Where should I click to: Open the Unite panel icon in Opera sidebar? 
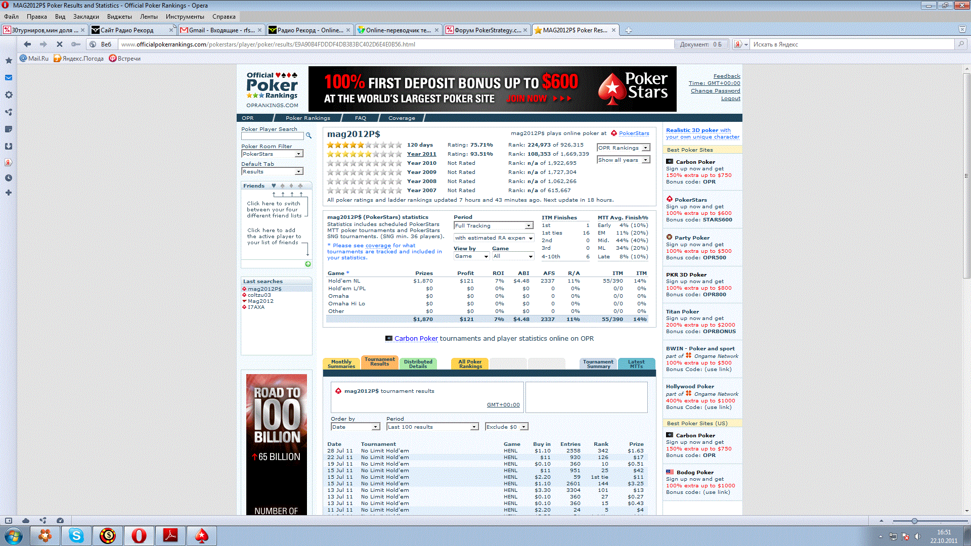tap(9, 112)
